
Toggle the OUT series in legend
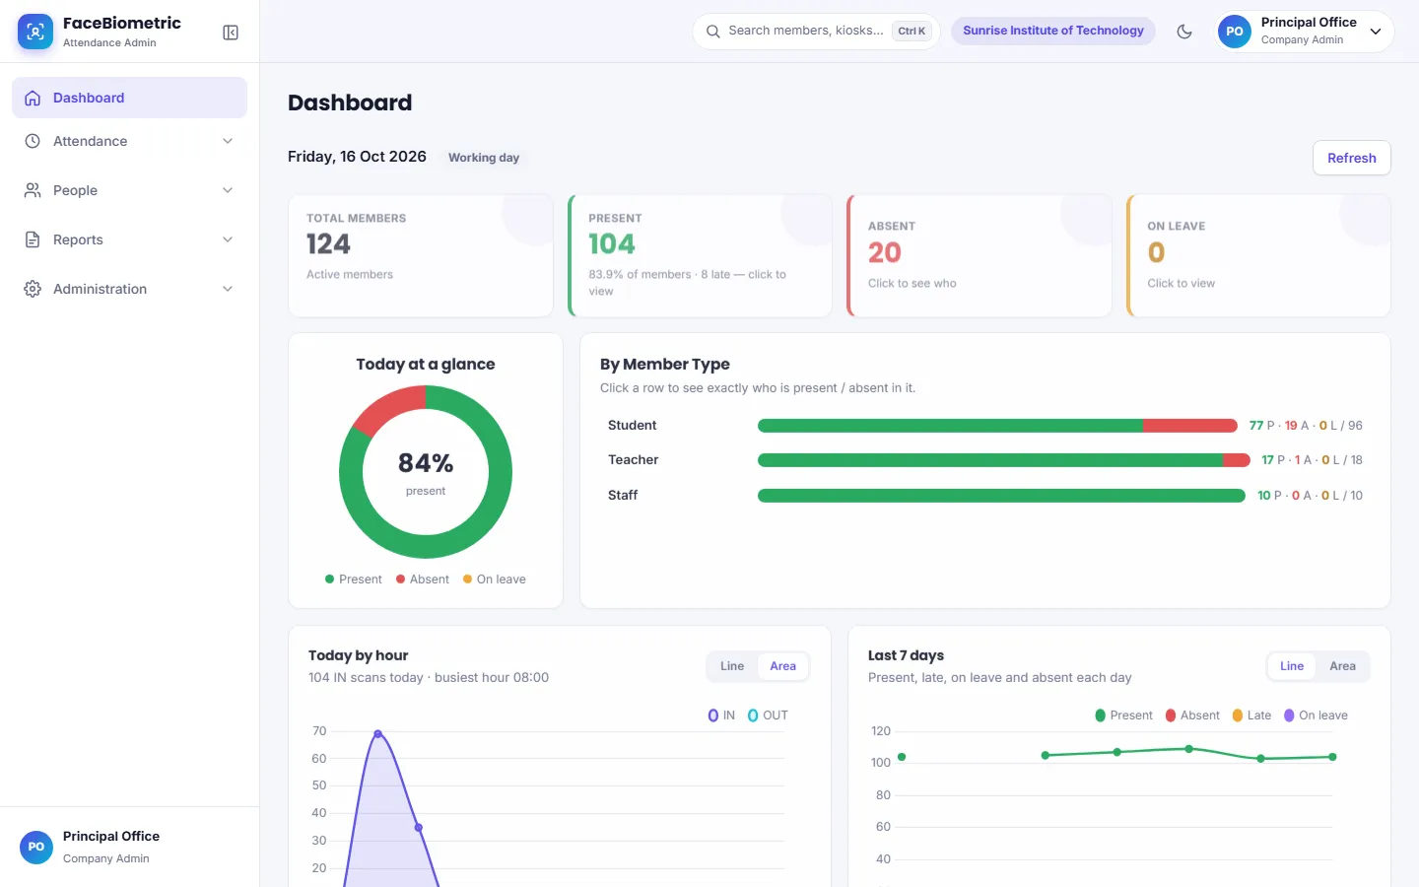point(768,716)
